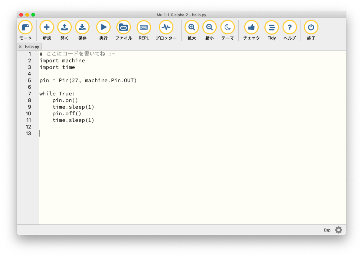
Task: Show the プロッター plotter
Action: point(166,31)
